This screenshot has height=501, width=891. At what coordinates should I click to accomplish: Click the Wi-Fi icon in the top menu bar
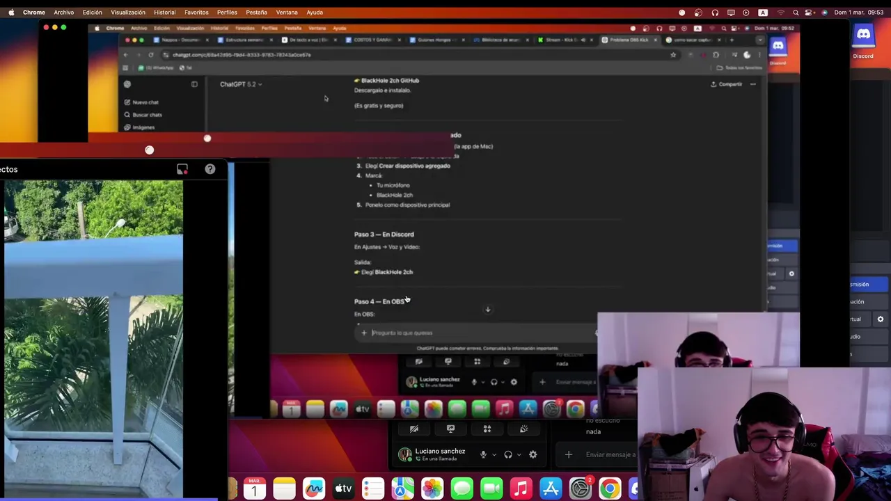pos(780,12)
